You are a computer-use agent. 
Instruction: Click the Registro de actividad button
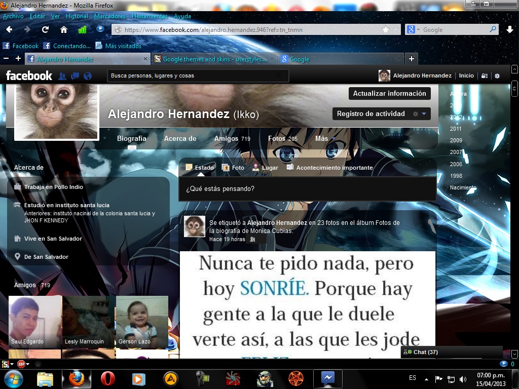[370, 114]
